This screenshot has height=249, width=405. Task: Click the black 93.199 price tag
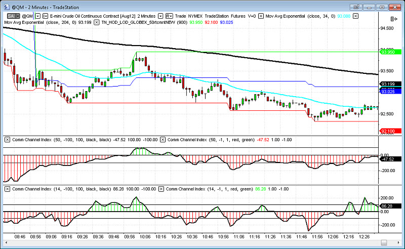coord(390,84)
